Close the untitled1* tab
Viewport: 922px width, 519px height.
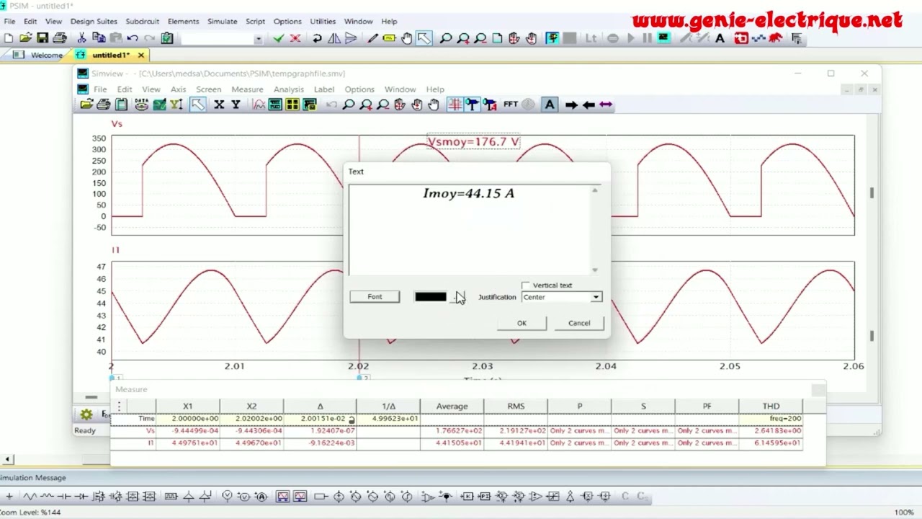point(141,55)
